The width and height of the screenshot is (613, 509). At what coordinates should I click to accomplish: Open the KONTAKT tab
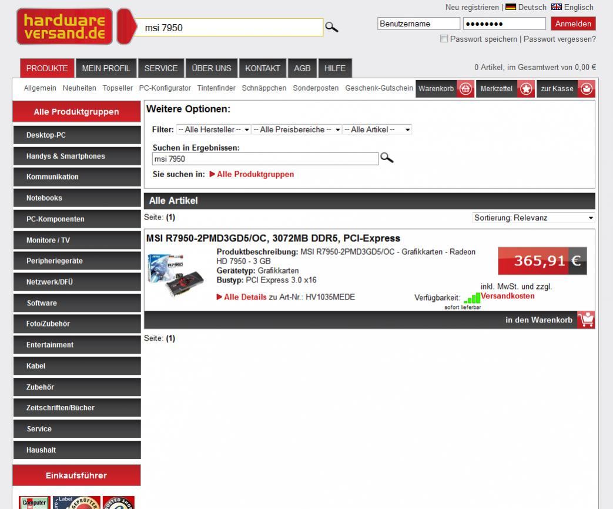[x=263, y=68]
